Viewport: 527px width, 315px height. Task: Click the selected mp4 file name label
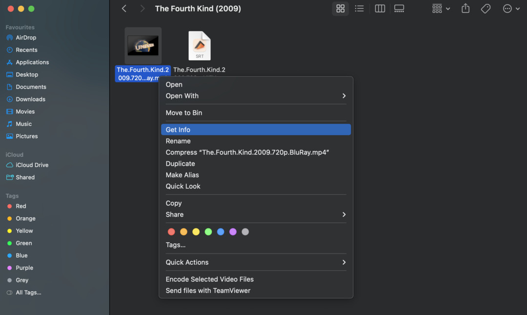(x=142, y=74)
